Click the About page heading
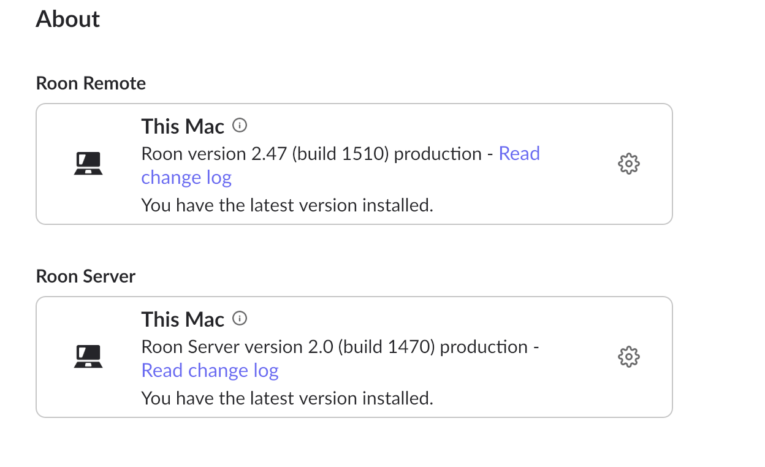Image resolution: width=765 pixels, height=467 pixels. (68, 19)
